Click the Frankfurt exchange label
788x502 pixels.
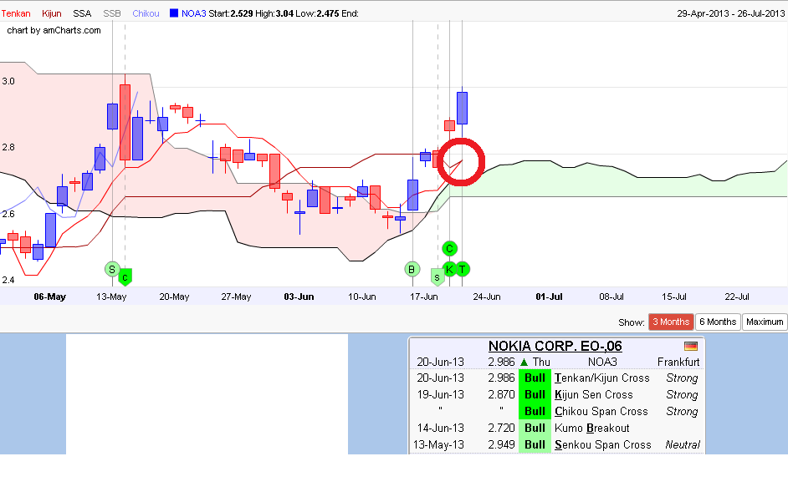click(x=678, y=362)
